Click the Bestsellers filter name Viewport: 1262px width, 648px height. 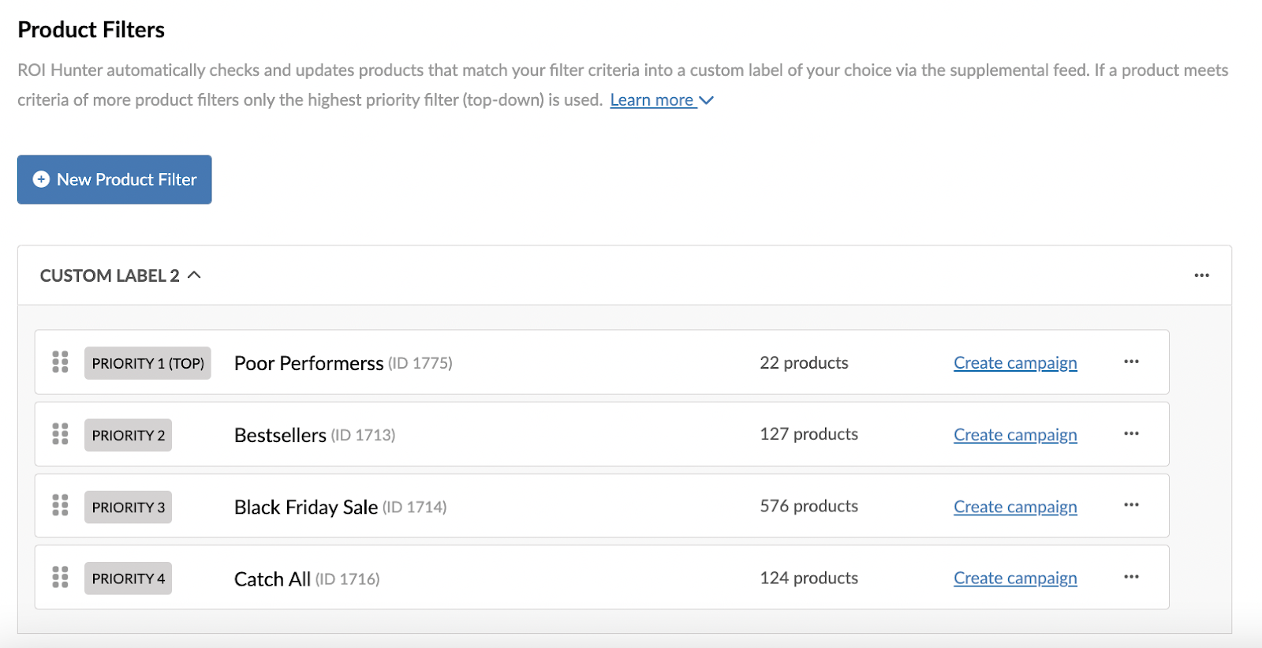[280, 435]
